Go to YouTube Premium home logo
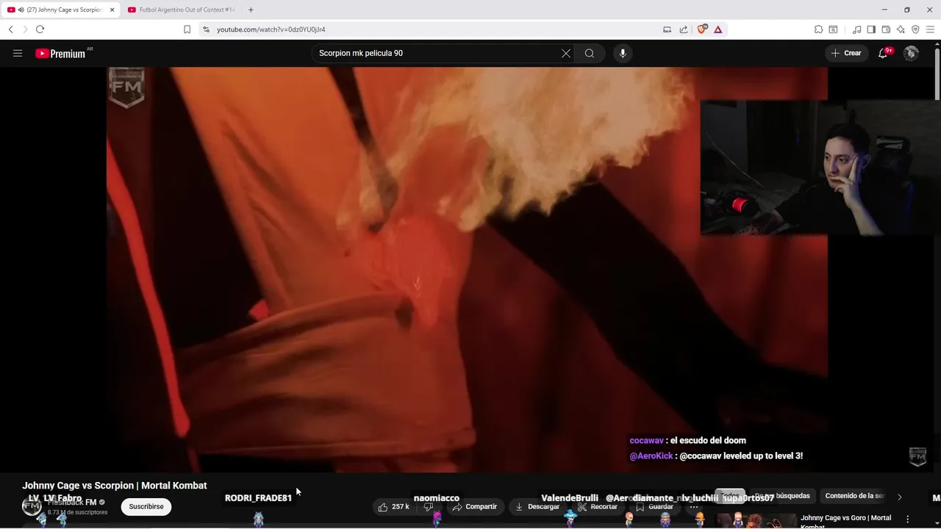 (x=60, y=53)
